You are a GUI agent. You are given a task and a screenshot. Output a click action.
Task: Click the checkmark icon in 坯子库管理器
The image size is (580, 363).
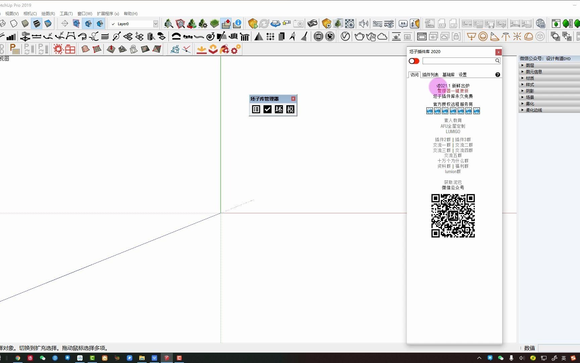[x=268, y=109]
